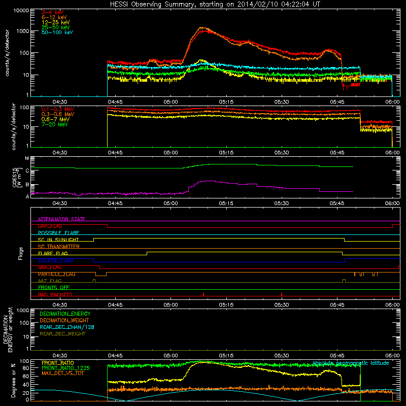This screenshot has width=406, height=406.
Task: Select the green 25-50 keV legend label
Action: coord(56,27)
